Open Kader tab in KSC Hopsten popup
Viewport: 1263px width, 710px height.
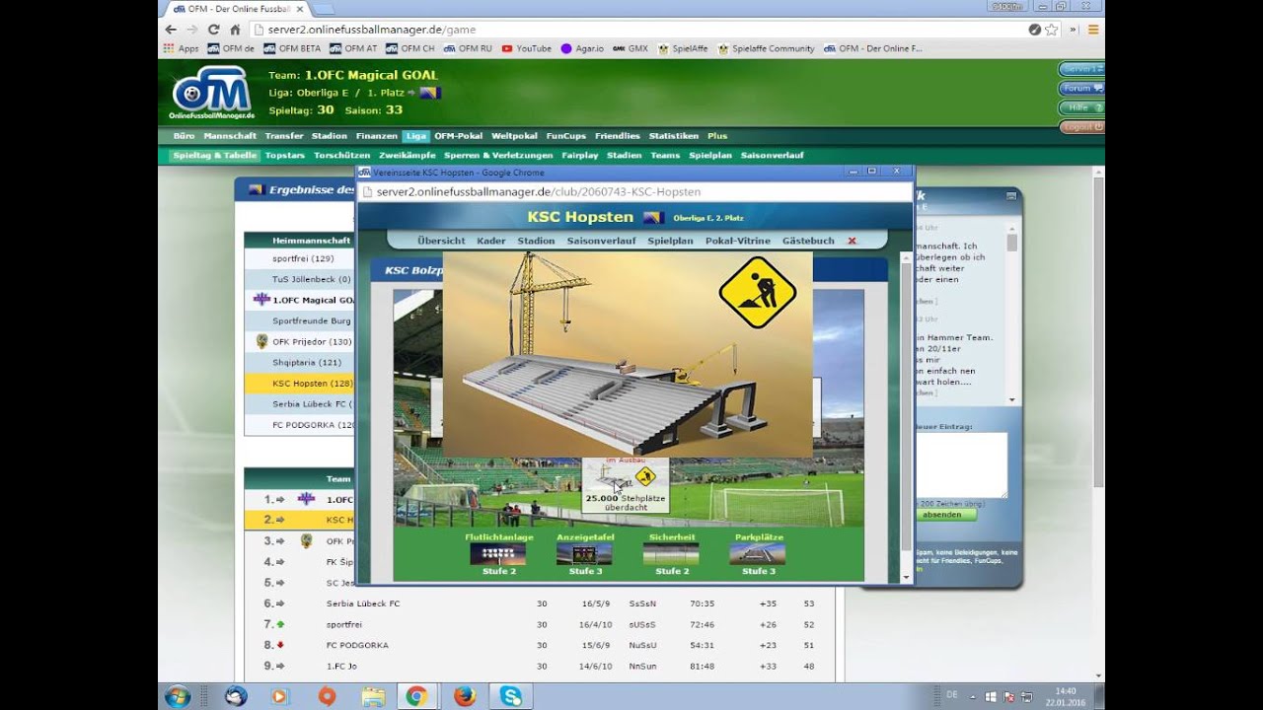(x=490, y=241)
